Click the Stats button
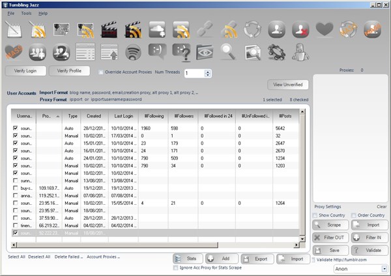This screenshot has height=276, width=391. click(x=188, y=259)
